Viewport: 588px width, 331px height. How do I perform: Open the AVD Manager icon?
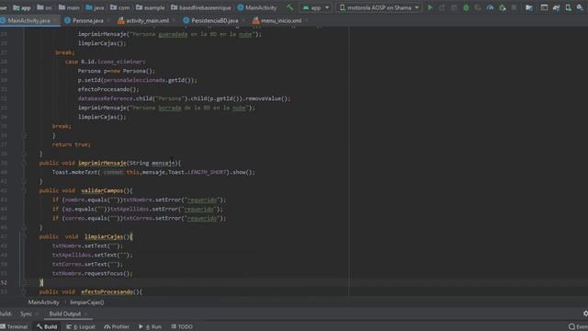(544, 7)
